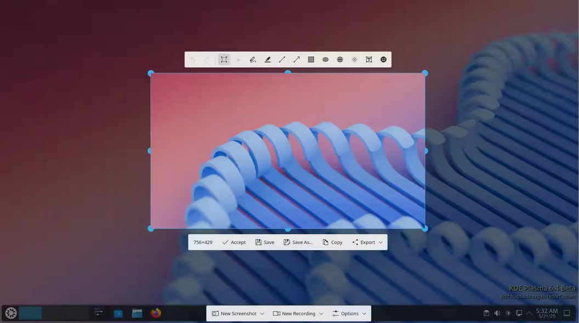Screen dimensions: 579x323
Task: Select the Rectangle shape tool
Action: point(311,60)
